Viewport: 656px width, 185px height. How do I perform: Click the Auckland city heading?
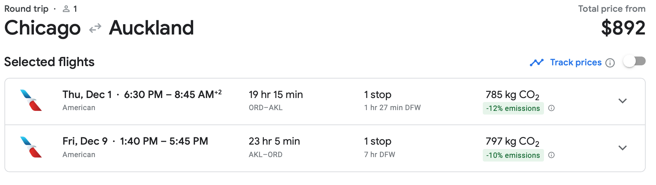click(151, 28)
